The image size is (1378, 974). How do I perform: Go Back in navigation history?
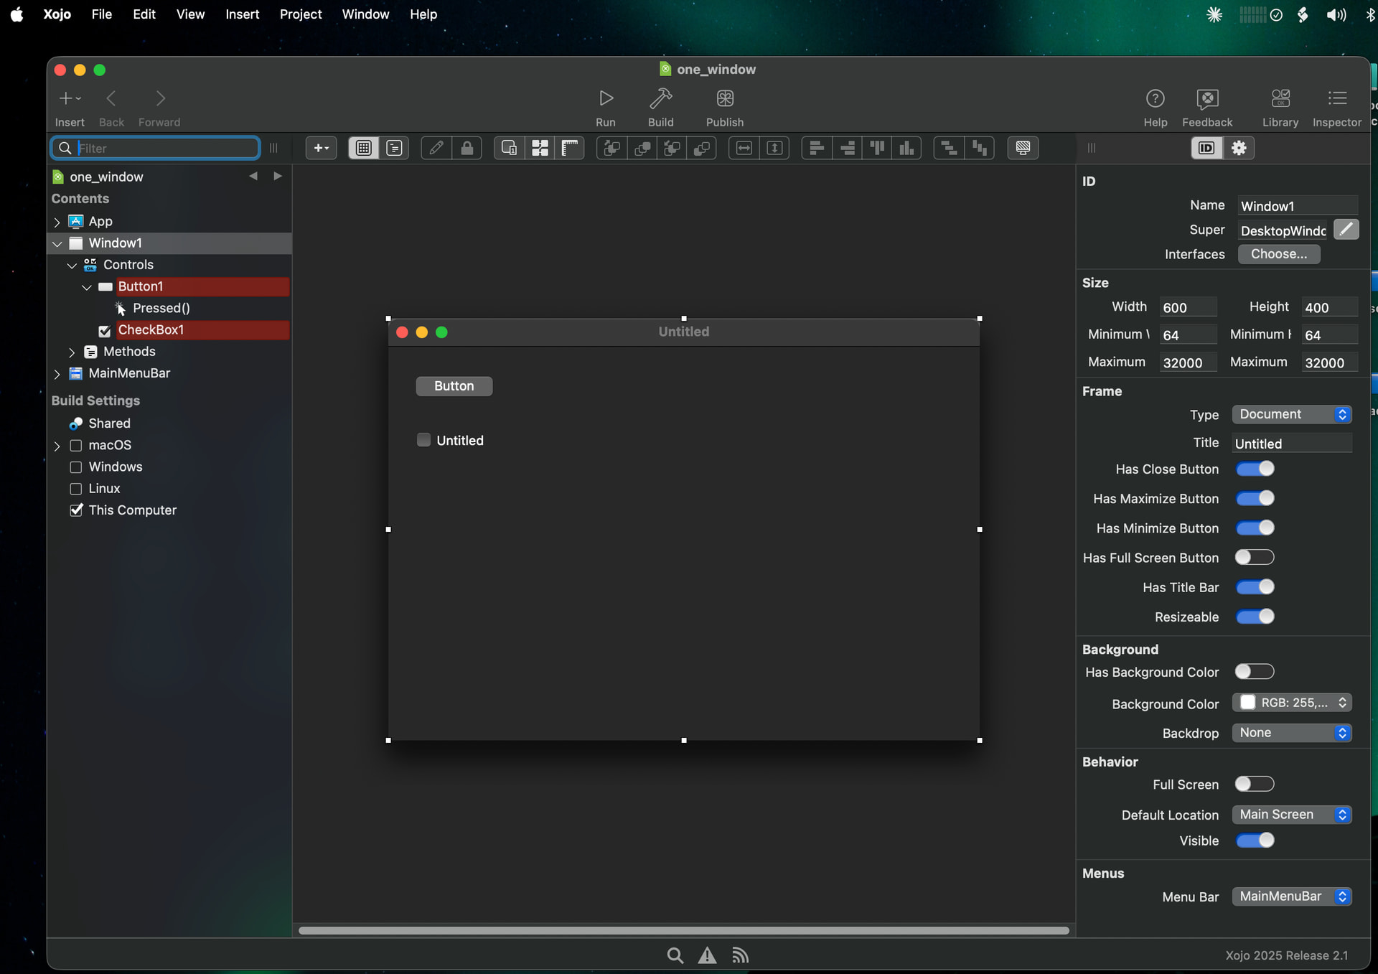(111, 98)
